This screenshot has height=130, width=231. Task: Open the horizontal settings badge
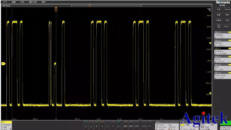pyautogui.click(x=167, y=126)
